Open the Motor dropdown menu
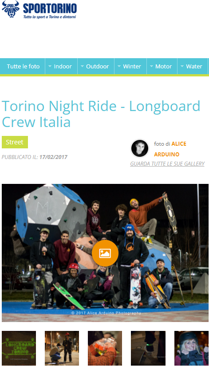This screenshot has height=366, width=209. click(162, 66)
